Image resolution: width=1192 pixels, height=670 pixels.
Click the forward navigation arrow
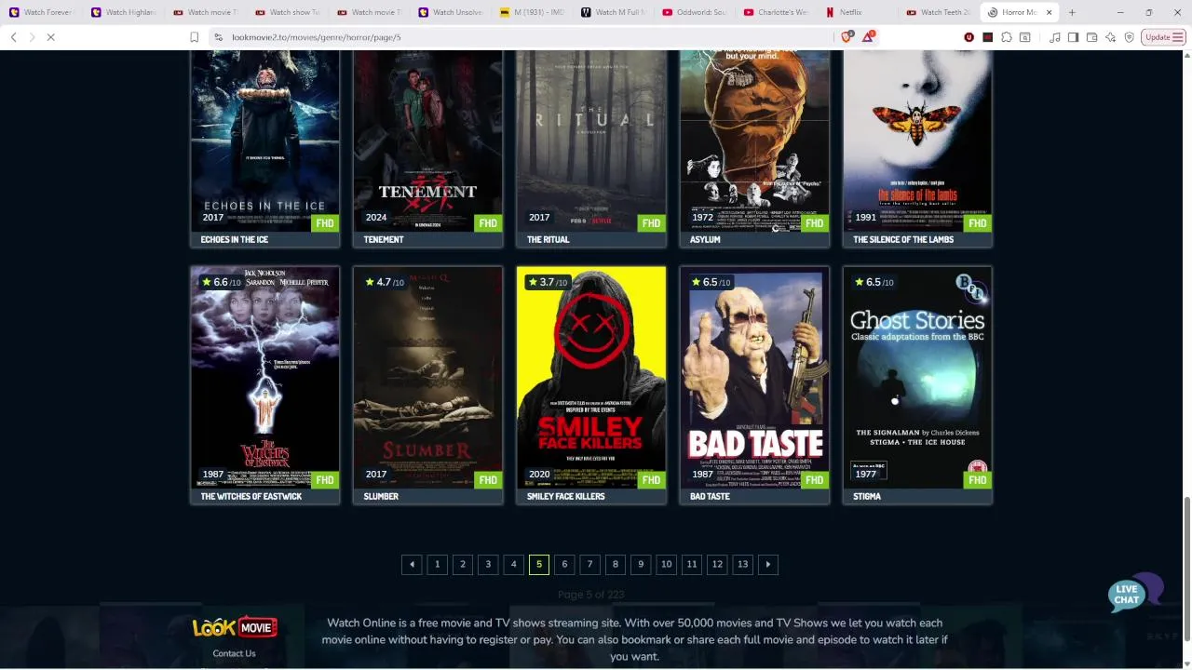[x=32, y=37]
